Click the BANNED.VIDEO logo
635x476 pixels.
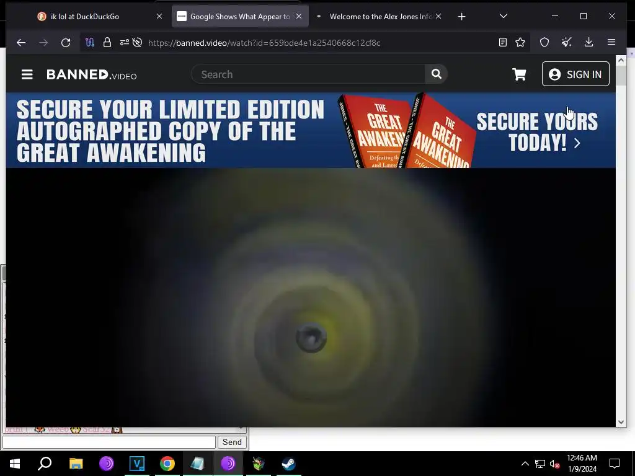[x=92, y=74]
